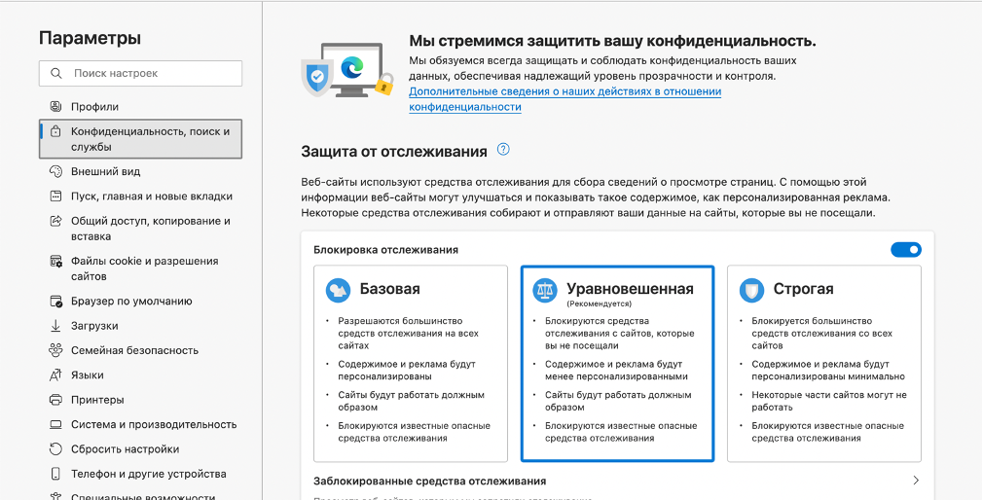983x500 pixels.
Task: Focus the Поиск настроек search field
Action: point(140,73)
